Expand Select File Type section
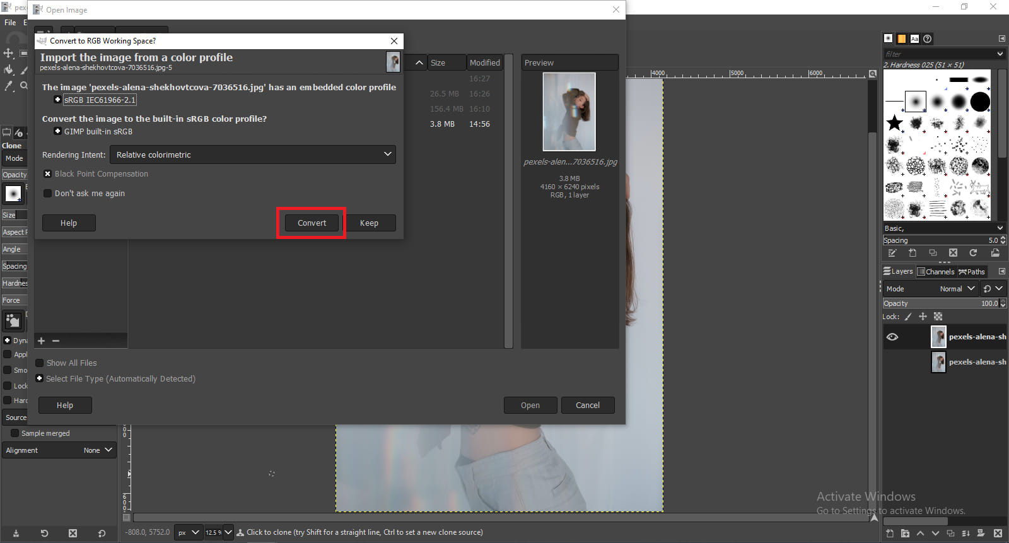 point(40,379)
